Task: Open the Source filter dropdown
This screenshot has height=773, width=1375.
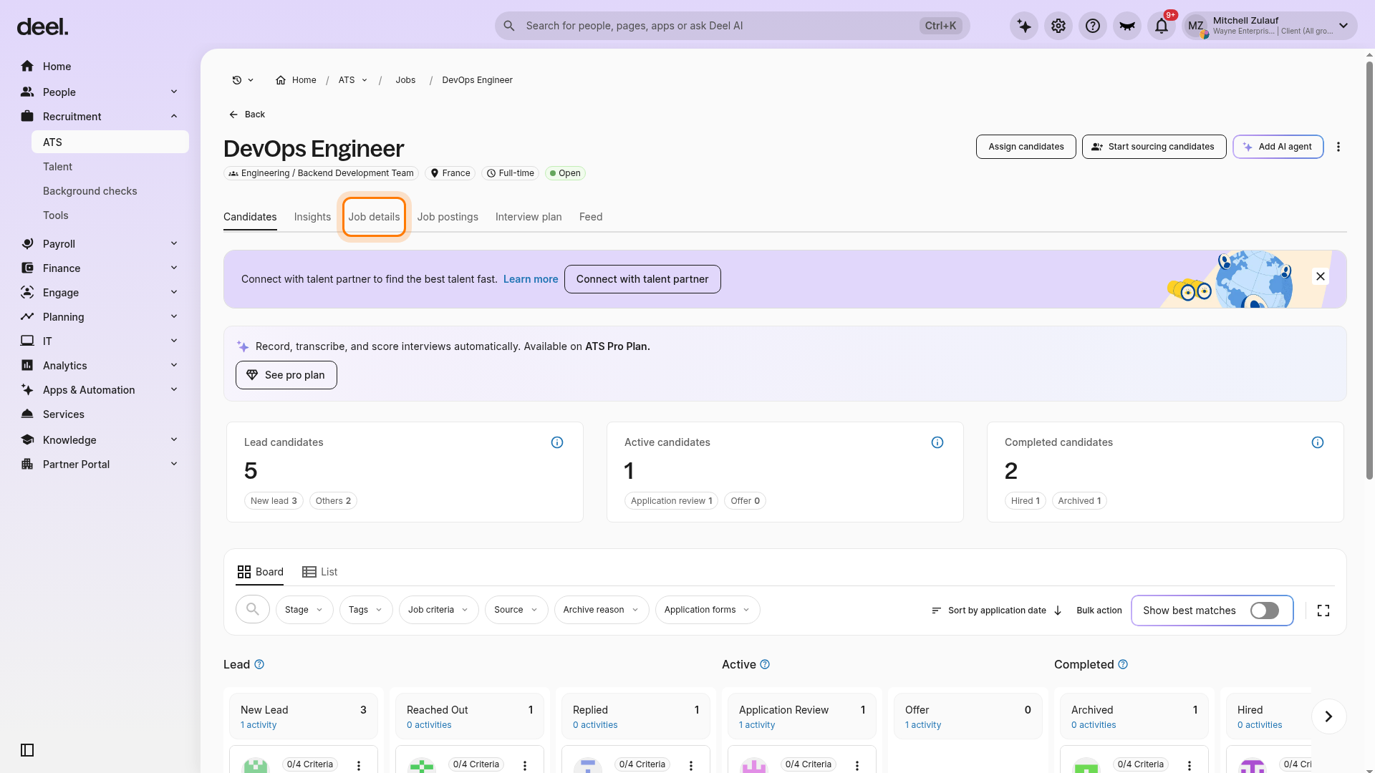Action: [516, 610]
